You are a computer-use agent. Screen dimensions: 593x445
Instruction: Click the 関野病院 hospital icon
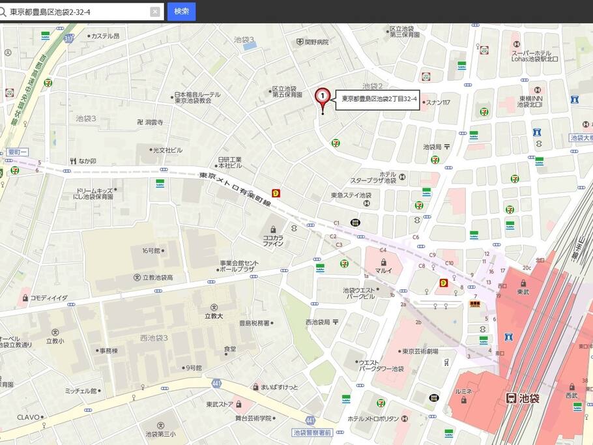coord(300,42)
